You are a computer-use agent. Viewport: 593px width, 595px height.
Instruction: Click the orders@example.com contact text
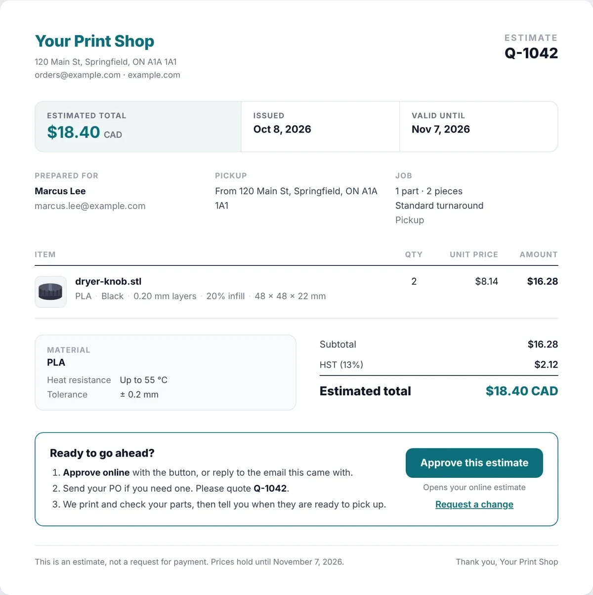[x=78, y=75]
